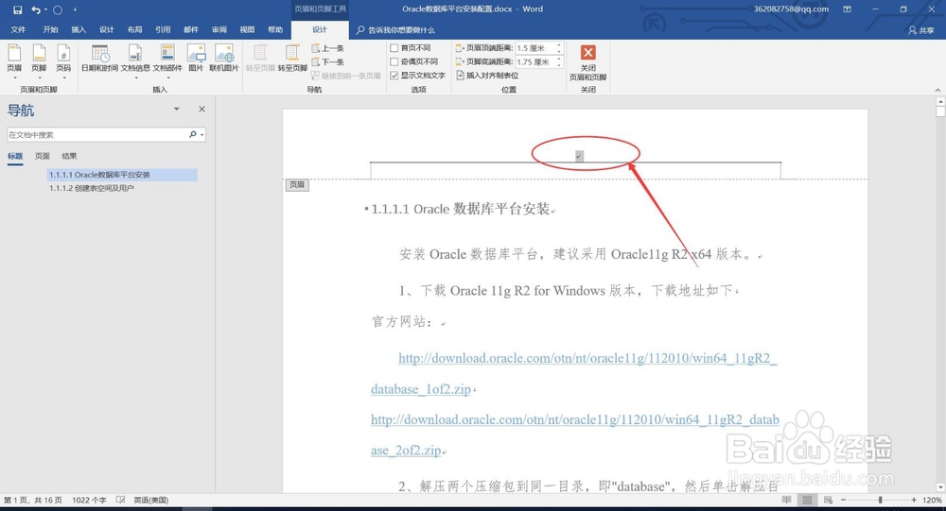Select the 结果 tab in navigation pane

tap(69, 156)
